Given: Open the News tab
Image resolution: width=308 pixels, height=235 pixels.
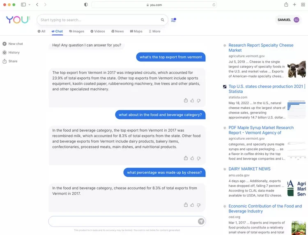Looking at the screenshot, I should [117, 31].
